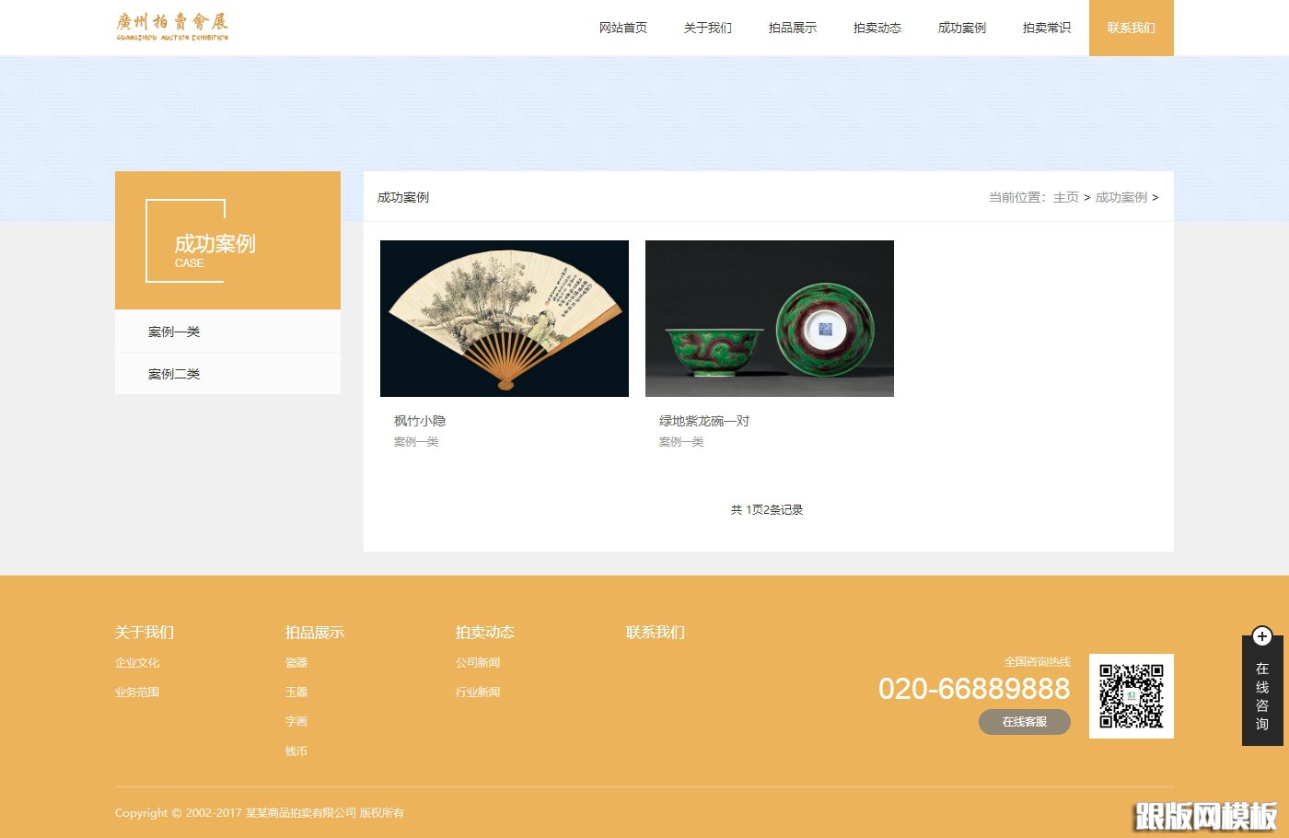Open the 绿地紫龙碗一对 case item
Image resolution: width=1289 pixels, height=838 pixels.
pos(703,420)
